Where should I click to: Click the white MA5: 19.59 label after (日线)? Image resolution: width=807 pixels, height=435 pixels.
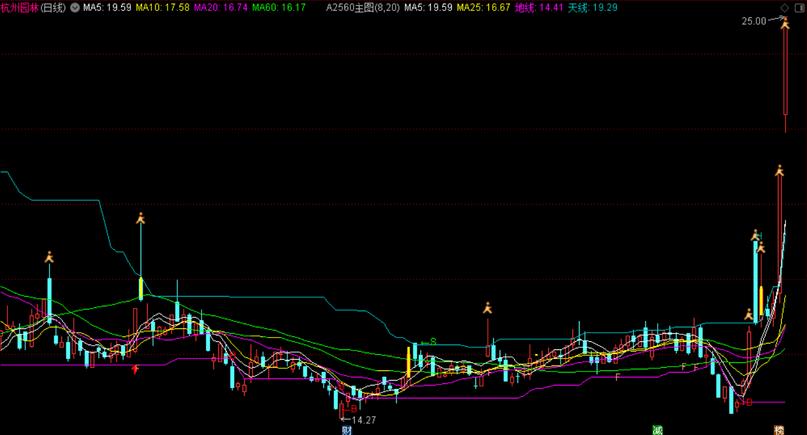tap(107, 8)
